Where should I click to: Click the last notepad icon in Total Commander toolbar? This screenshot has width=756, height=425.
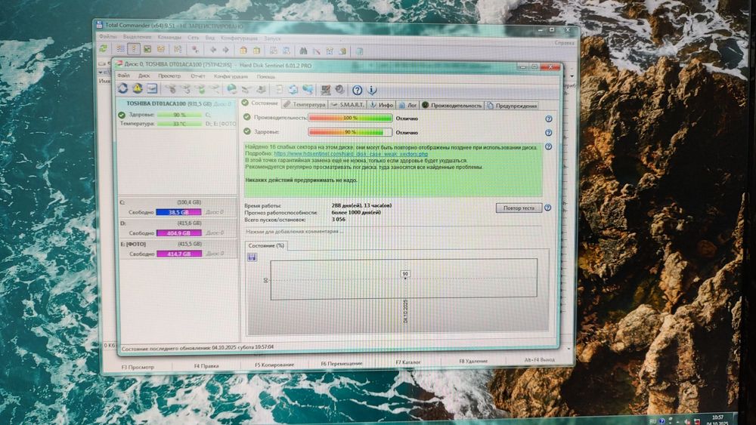click(x=359, y=51)
